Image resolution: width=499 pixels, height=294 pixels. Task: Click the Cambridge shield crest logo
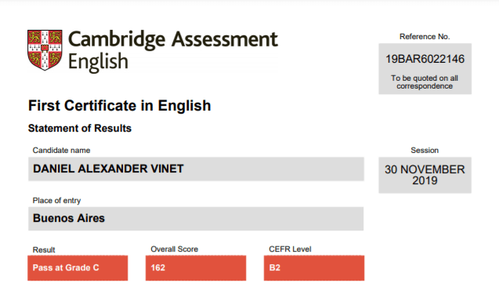[45, 50]
